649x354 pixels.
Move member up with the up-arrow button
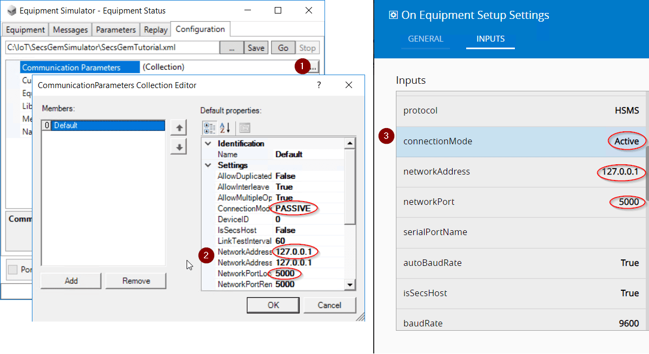pos(178,128)
